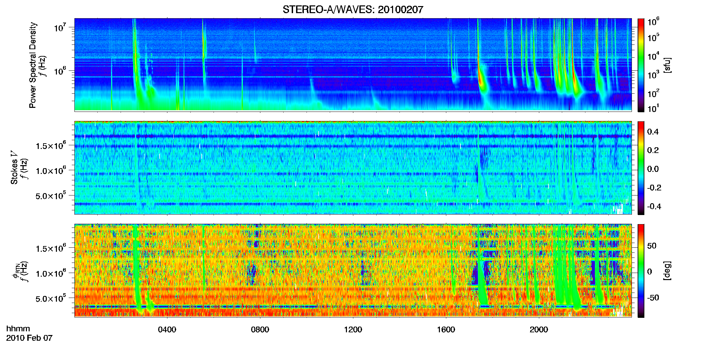
Task: Select the φRTN angle spectrogram panel
Action: click(353, 270)
